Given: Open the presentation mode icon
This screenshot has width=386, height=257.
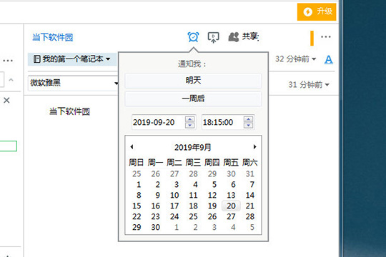Looking at the screenshot, I should [213, 37].
